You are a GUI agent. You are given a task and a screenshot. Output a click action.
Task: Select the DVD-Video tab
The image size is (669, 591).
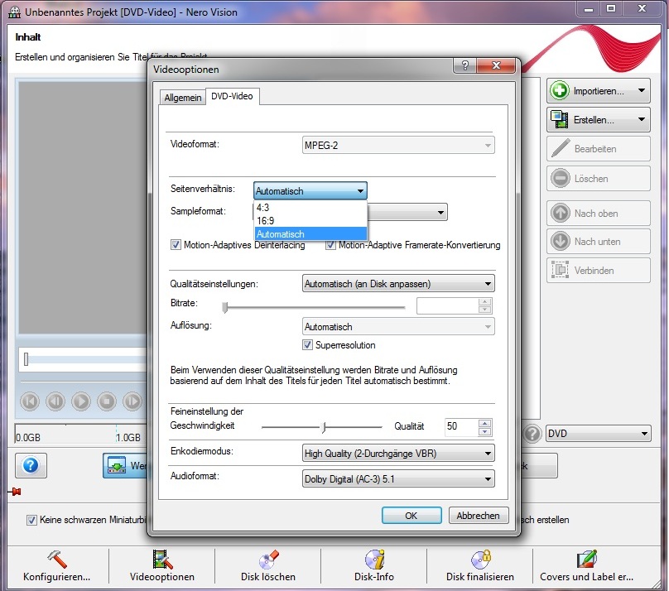point(232,96)
